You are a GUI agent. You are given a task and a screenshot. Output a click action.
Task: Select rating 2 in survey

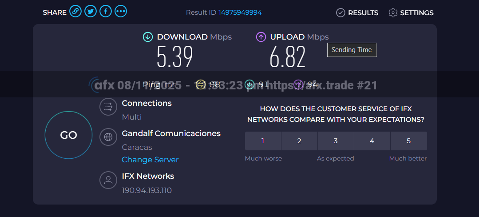[299, 141]
